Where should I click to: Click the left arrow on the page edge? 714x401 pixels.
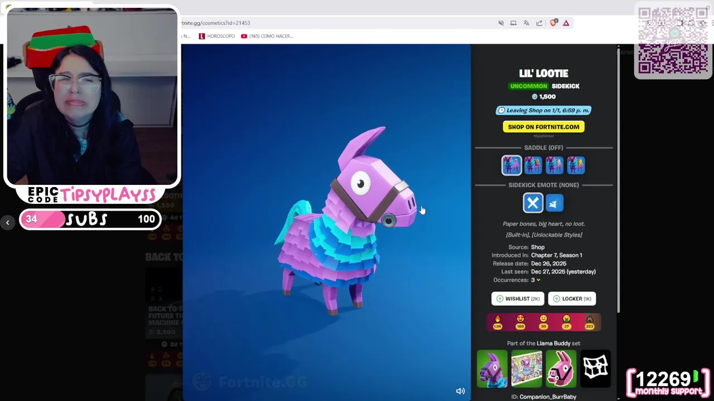pos(7,223)
